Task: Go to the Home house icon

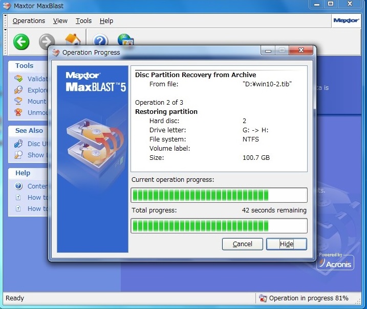Action: click(x=73, y=39)
